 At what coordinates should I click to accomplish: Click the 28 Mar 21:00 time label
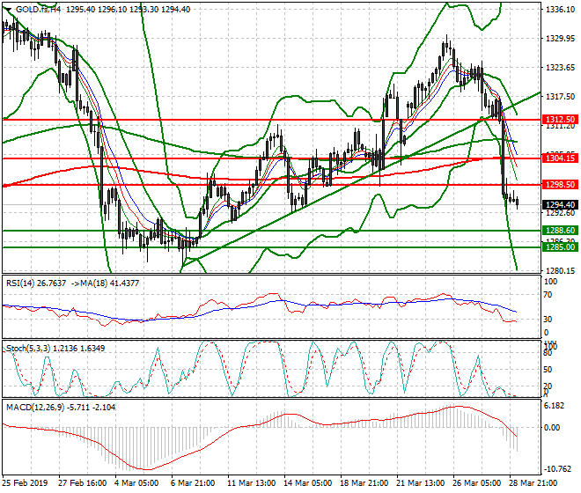pos(533,483)
